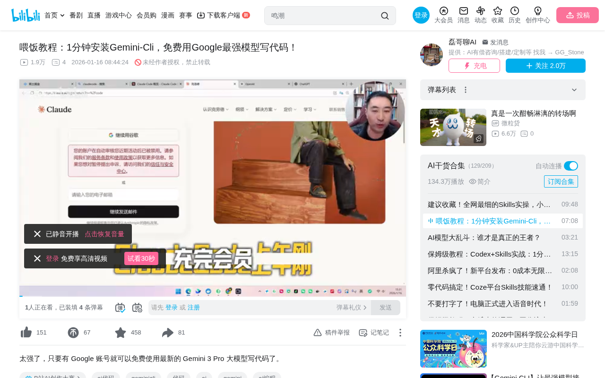Click the 发送 danmaku button
Image resolution: width=605 pixels, height=378 pixels.
(x=386, y=308)
